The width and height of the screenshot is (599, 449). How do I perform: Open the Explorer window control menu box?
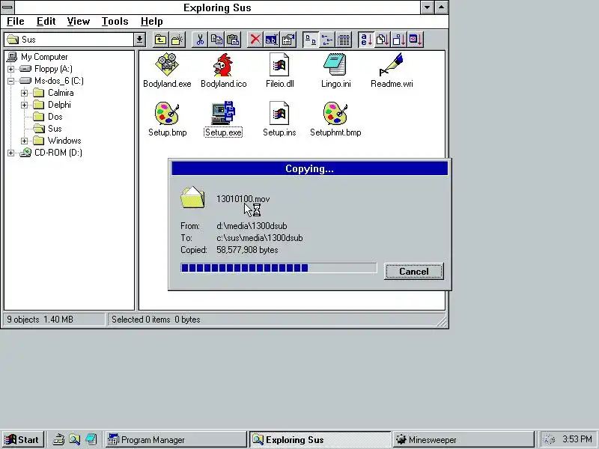(x=7, y=7)
